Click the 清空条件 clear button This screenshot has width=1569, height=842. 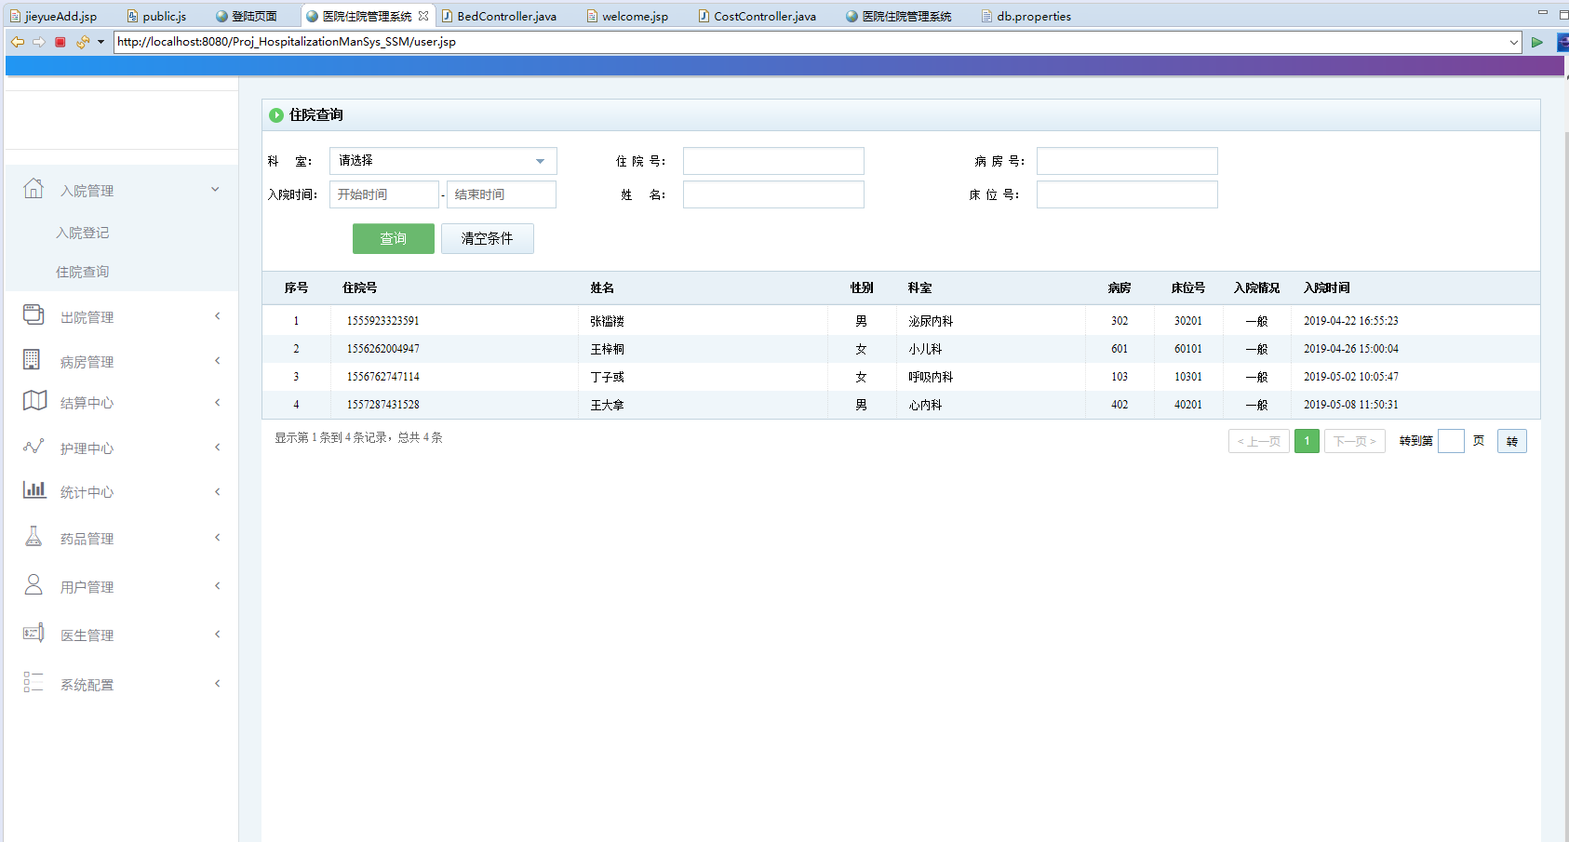(x=487, y=238)
